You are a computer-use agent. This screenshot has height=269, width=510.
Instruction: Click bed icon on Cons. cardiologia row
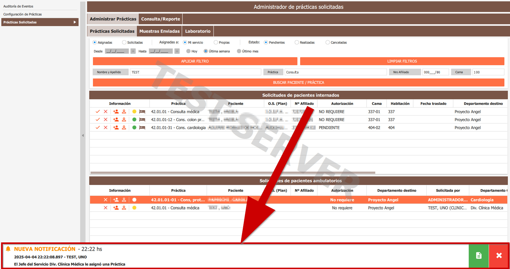(x=142, y=128)
